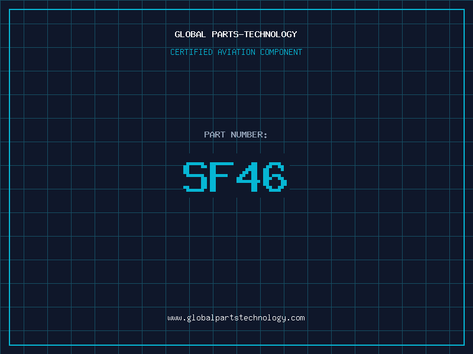Viewport: 473px width, 354px height.
Task: Click the GLOBAL PARTS-TECHNOLOGY heading
Action: pyautogui.click(x=236, y=34)
